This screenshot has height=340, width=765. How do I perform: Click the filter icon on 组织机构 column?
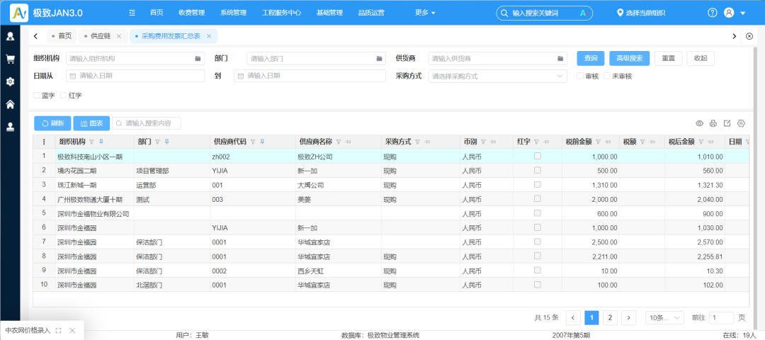click(x=91, y=142)
